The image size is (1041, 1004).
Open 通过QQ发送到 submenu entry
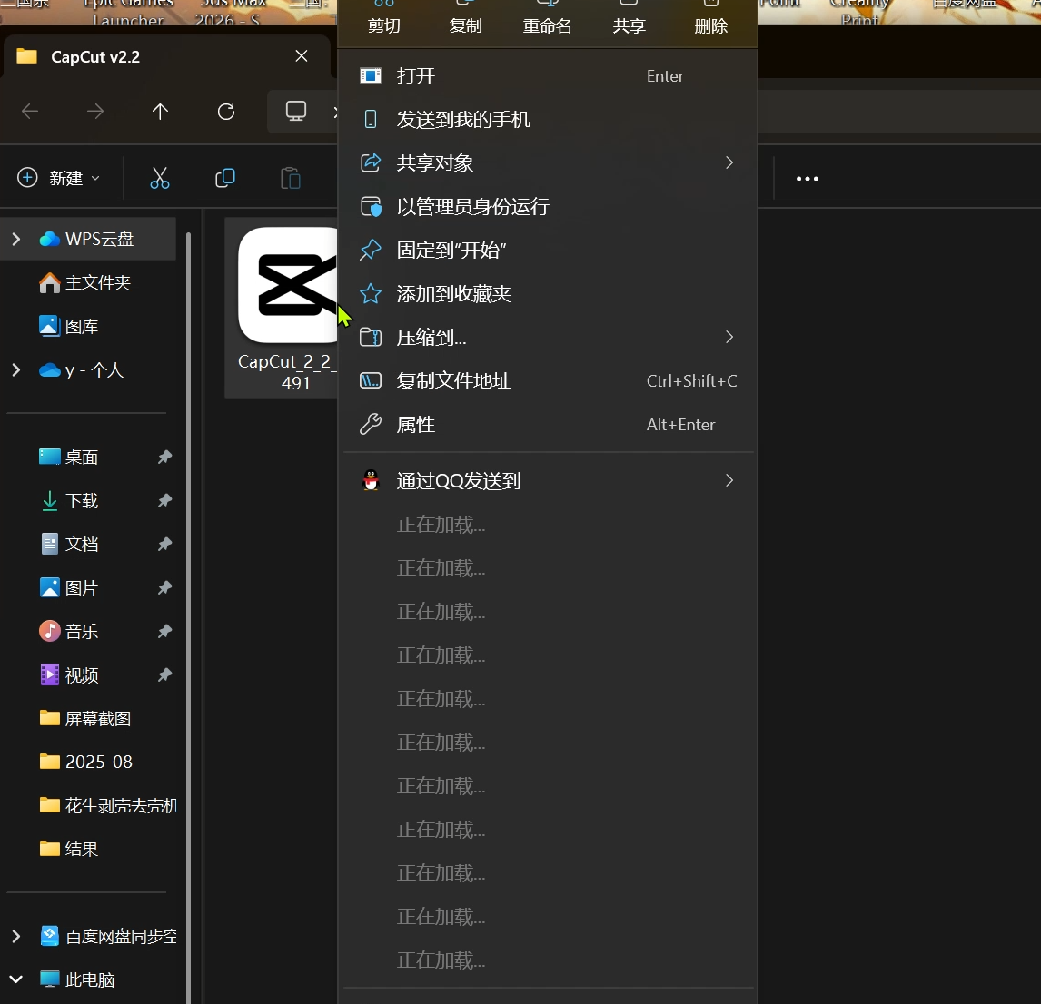(x=549, y=480)
